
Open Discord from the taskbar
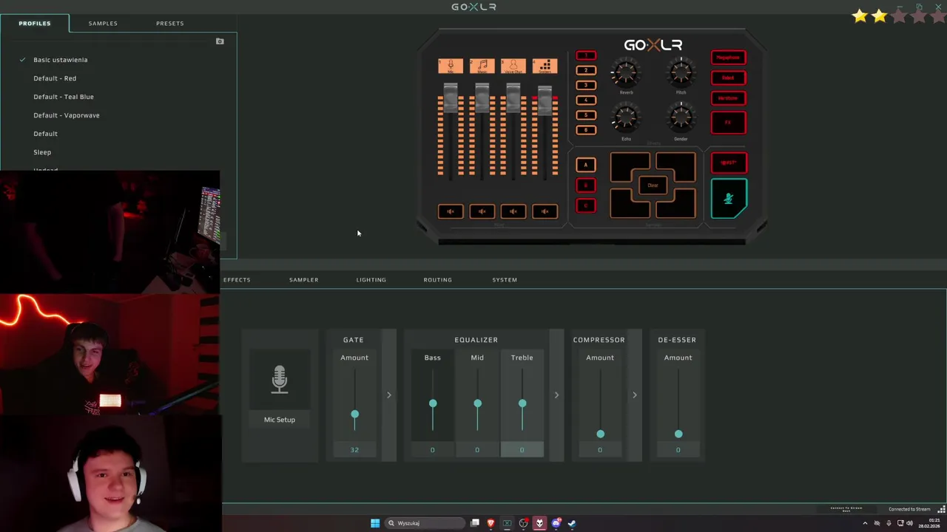point(556,523)
